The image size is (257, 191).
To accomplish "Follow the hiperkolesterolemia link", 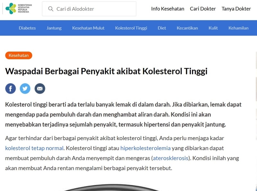I will 146,148.
